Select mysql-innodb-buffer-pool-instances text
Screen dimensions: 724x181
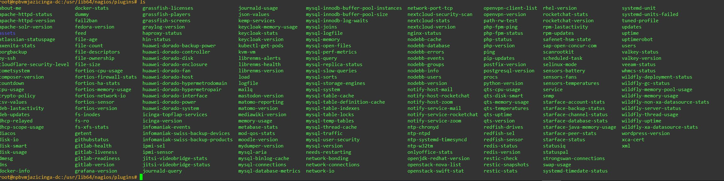(354, 8)
